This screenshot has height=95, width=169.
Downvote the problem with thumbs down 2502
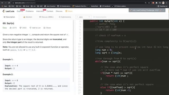pyautogui.click(x=23, y=28)
